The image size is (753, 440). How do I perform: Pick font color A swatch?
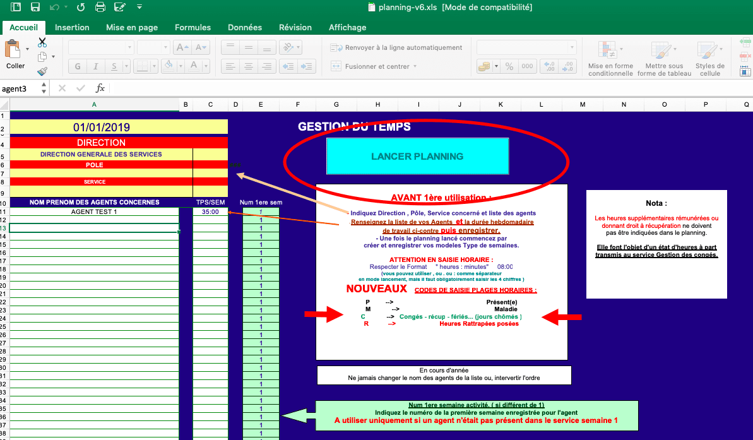(194, 66)
